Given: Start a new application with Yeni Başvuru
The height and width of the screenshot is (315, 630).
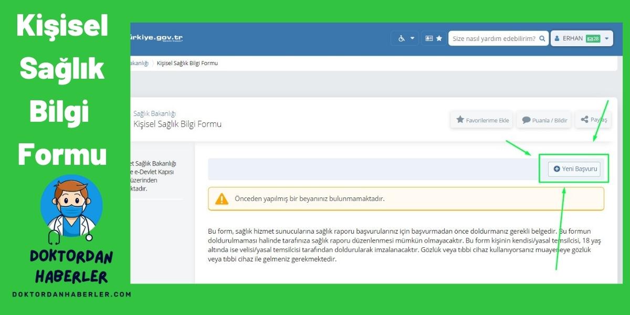Looking at the screenshot, I should (x=574, y=169).
